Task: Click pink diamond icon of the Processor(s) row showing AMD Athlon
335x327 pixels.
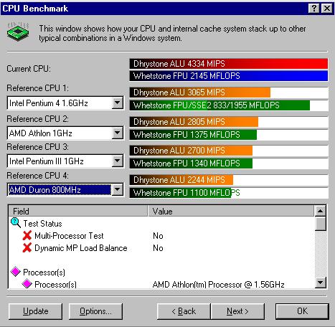Action: click(x=27, y=284)
